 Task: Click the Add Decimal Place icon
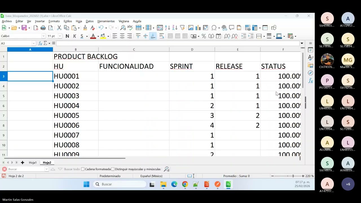pos(227,36)
